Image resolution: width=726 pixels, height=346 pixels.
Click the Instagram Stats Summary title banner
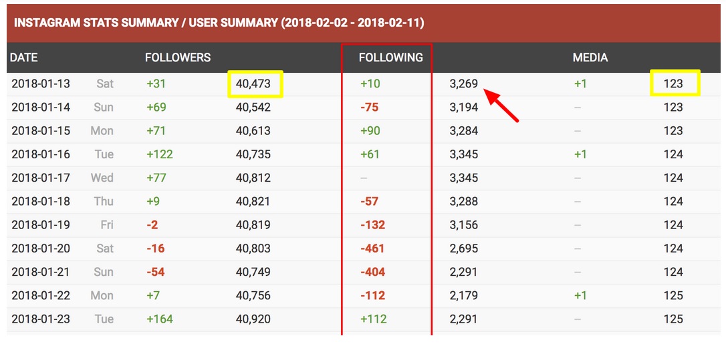[x=364, y=23]
